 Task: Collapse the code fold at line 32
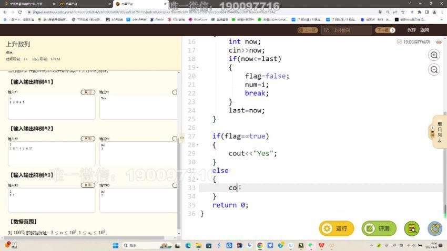tap(198, 179)
